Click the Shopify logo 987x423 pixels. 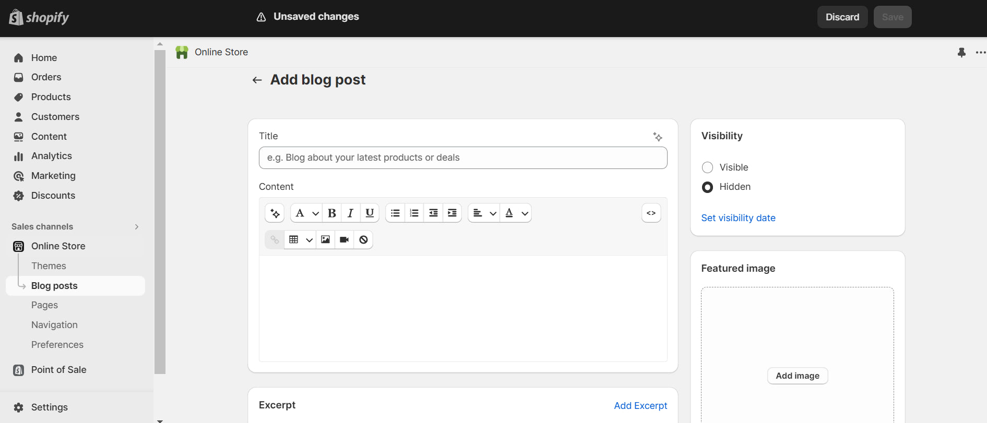[39, 17]
